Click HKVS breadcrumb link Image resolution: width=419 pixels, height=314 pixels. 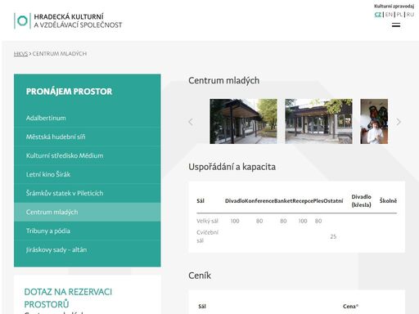20,54
